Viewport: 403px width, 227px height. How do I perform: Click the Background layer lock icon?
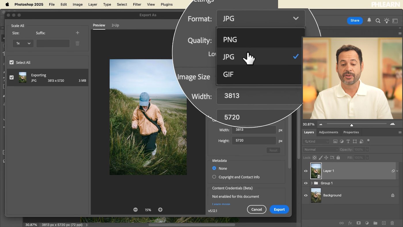click(393, 195)
